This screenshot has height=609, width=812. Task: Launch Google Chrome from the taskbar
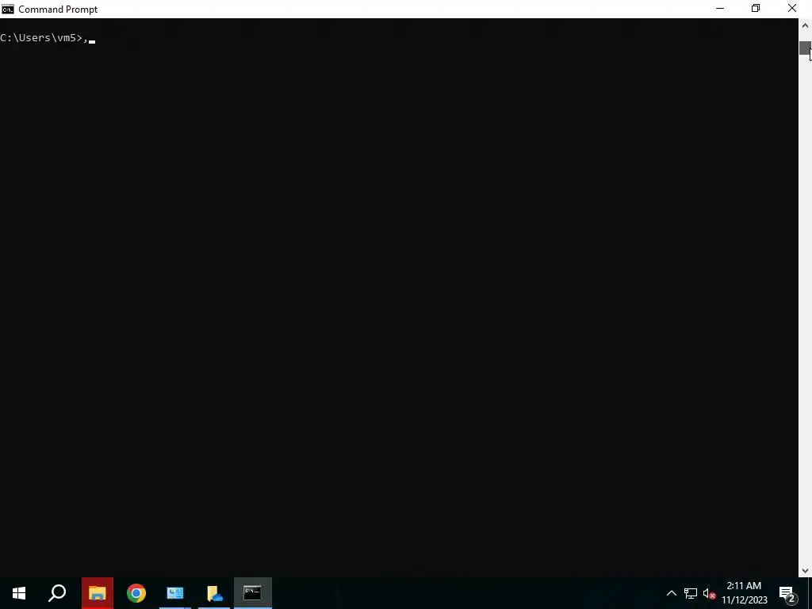[x=136, y=593]
